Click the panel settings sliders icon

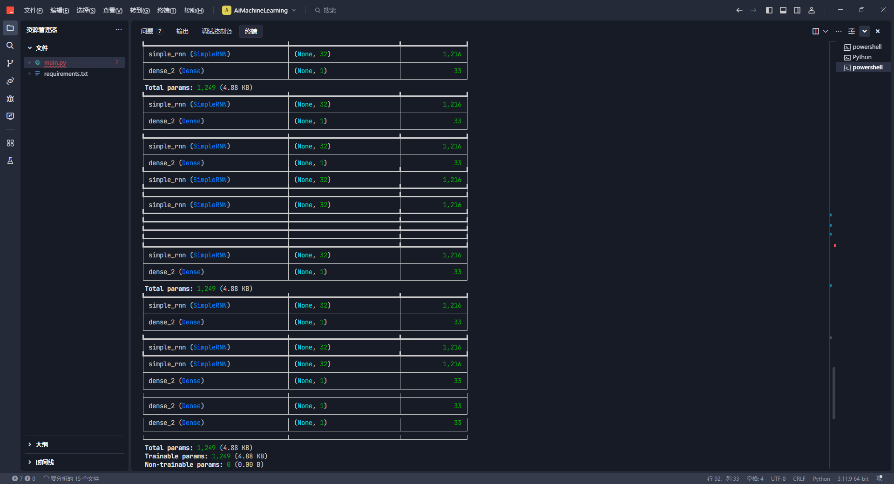[852, 31]
